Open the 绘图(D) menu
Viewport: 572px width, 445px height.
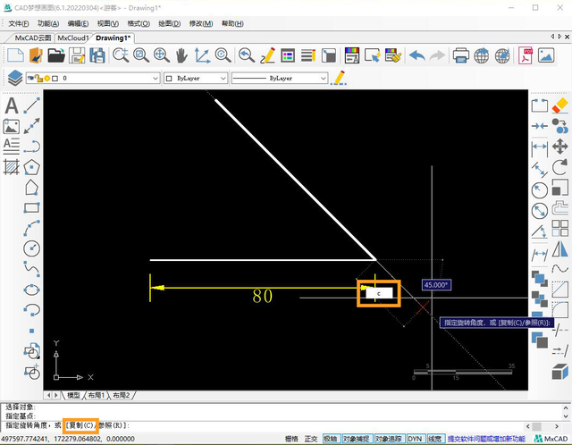[170, 24]
